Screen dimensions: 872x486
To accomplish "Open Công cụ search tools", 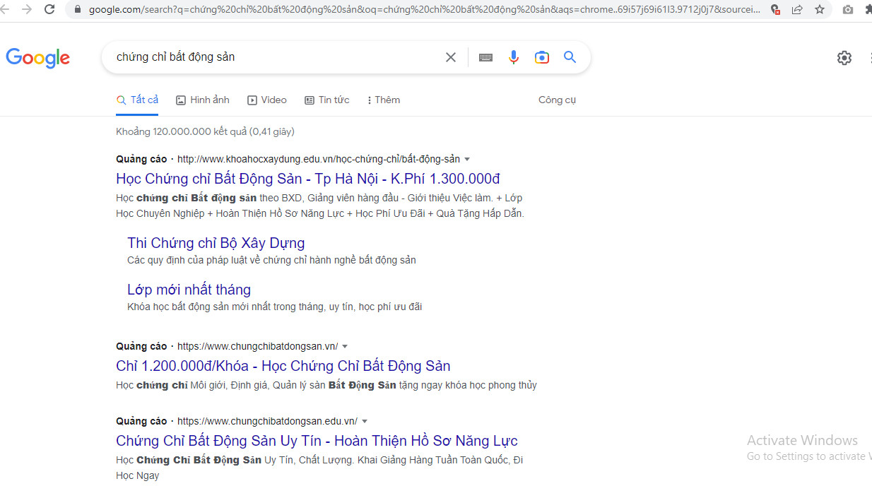I will [557, 100].
